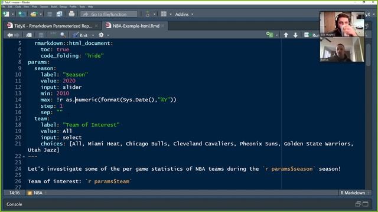The image size is (378, 212).
Task: Jump to previous section with up arrow
Action: [286, 35]
